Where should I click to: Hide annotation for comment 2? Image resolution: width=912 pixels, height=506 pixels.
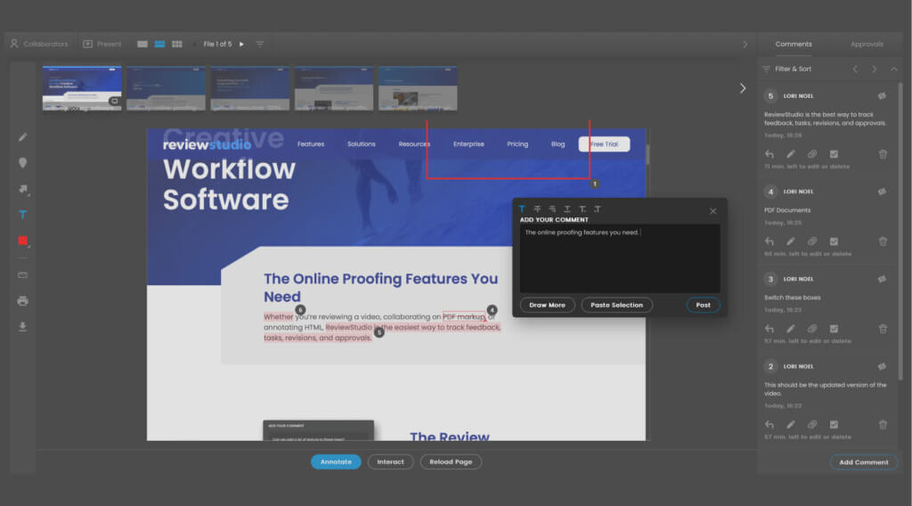tap(882, 366)
